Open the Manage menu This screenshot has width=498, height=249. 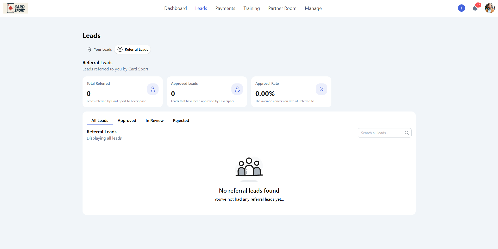click(313, 8)
